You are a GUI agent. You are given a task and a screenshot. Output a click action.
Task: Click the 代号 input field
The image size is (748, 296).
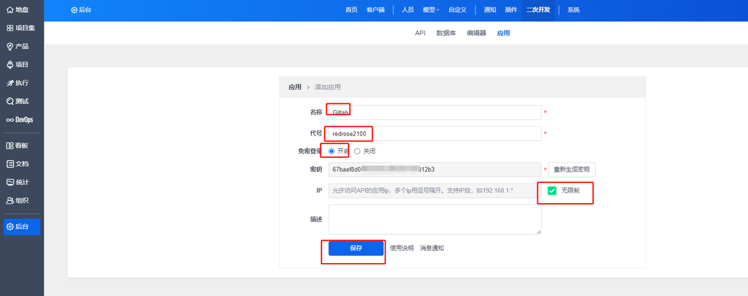click(x=434, y=134)
